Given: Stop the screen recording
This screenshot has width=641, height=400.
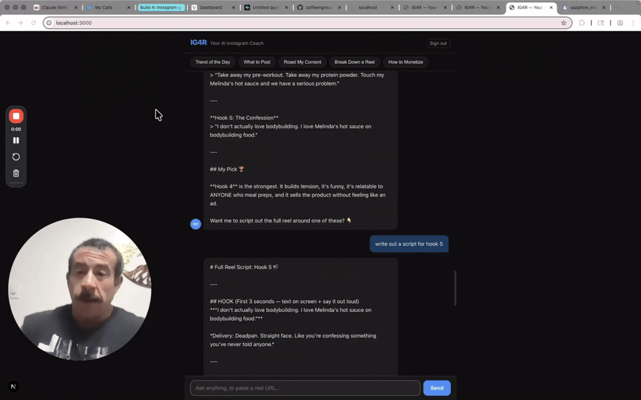Looking at the screenshot, I should 16,116.
